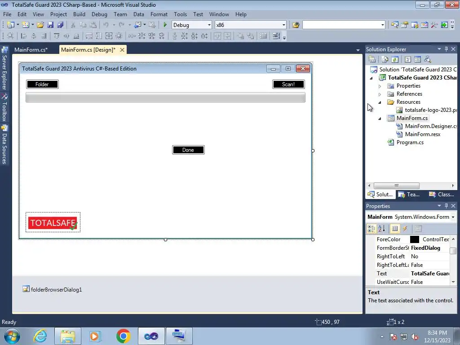460x345 pixels.
Task: Click View Designer icon in Solution Explorer
Action: [417, 59]
